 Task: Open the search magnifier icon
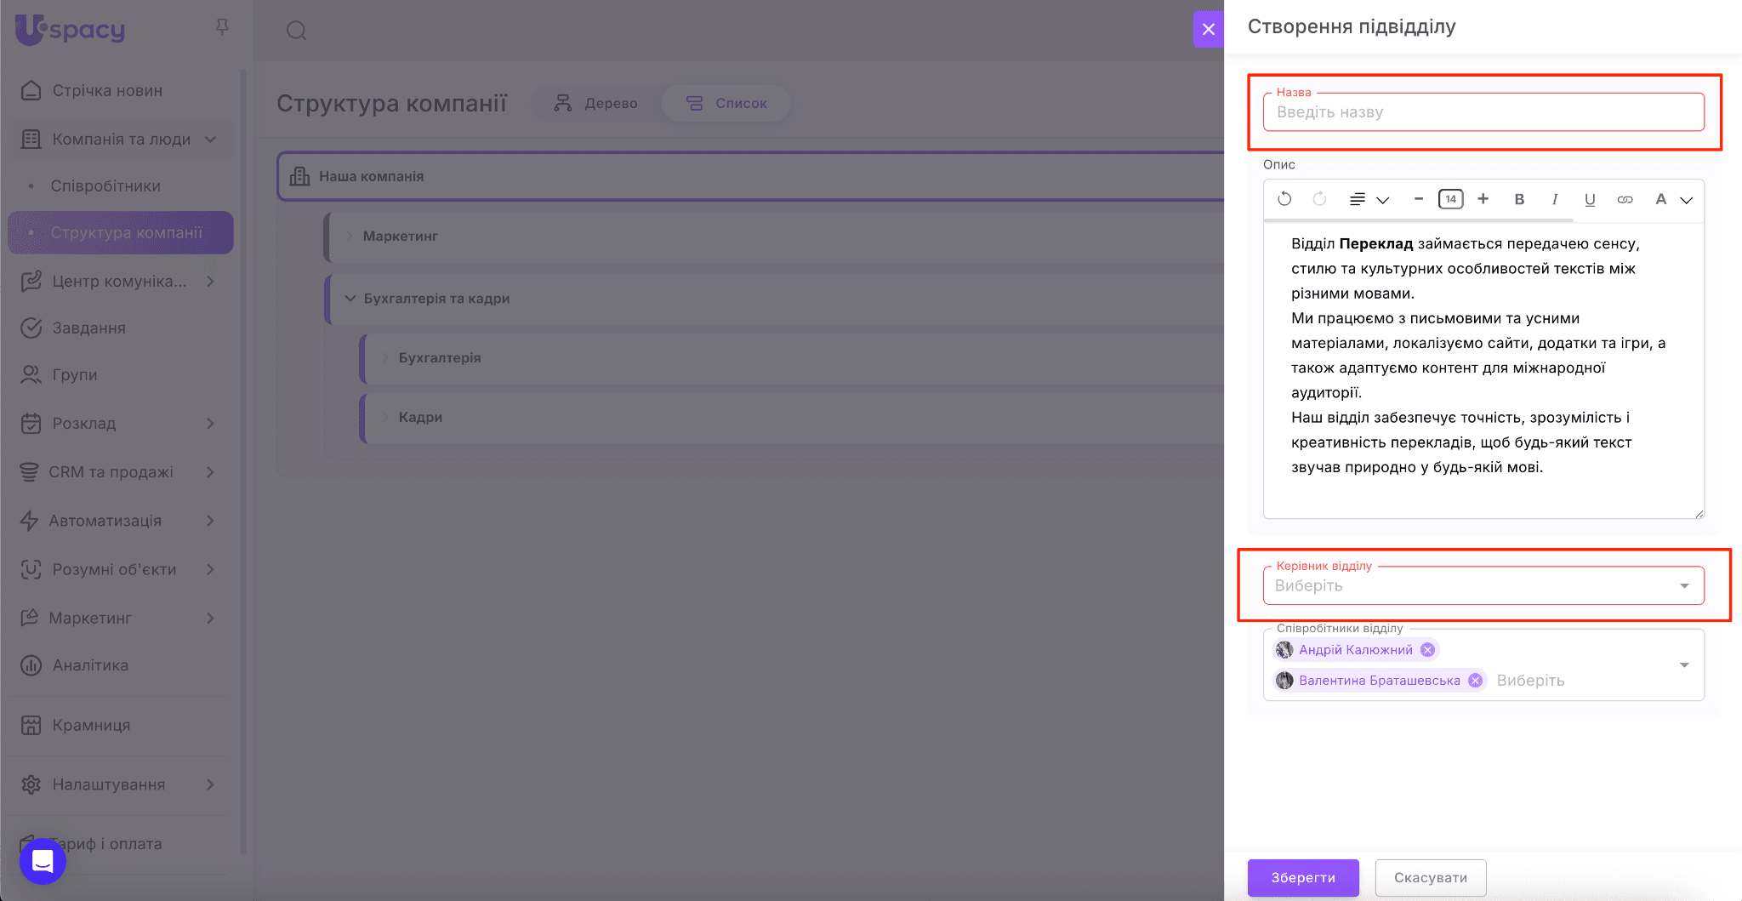click(x=296, y=31)
